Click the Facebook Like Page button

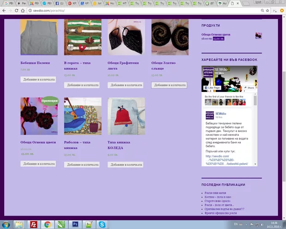212,88
